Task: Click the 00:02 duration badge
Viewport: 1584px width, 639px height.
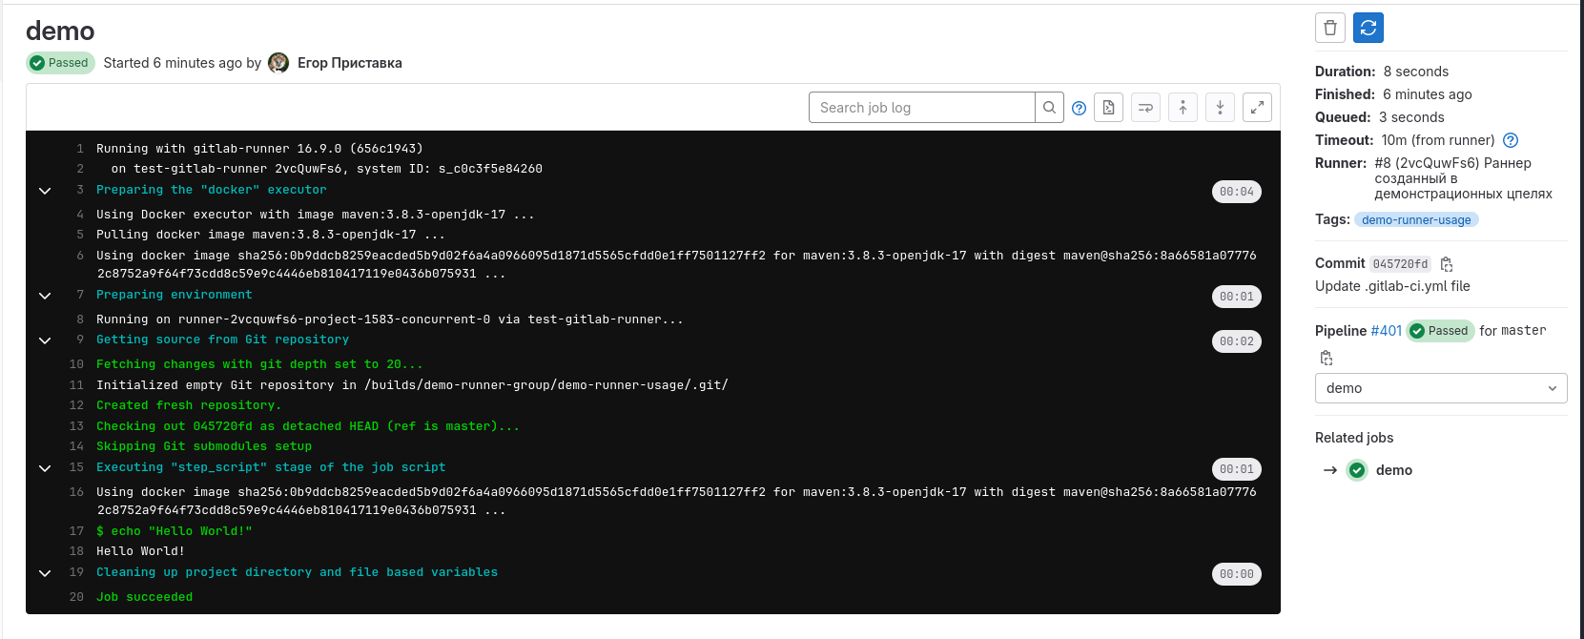Action: click(x=1237, y=341)
